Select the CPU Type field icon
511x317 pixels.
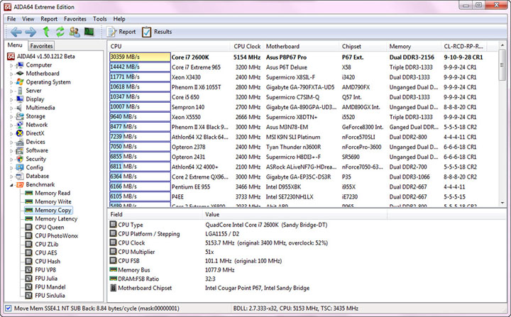pyautogui.click(x=113, y=225)
